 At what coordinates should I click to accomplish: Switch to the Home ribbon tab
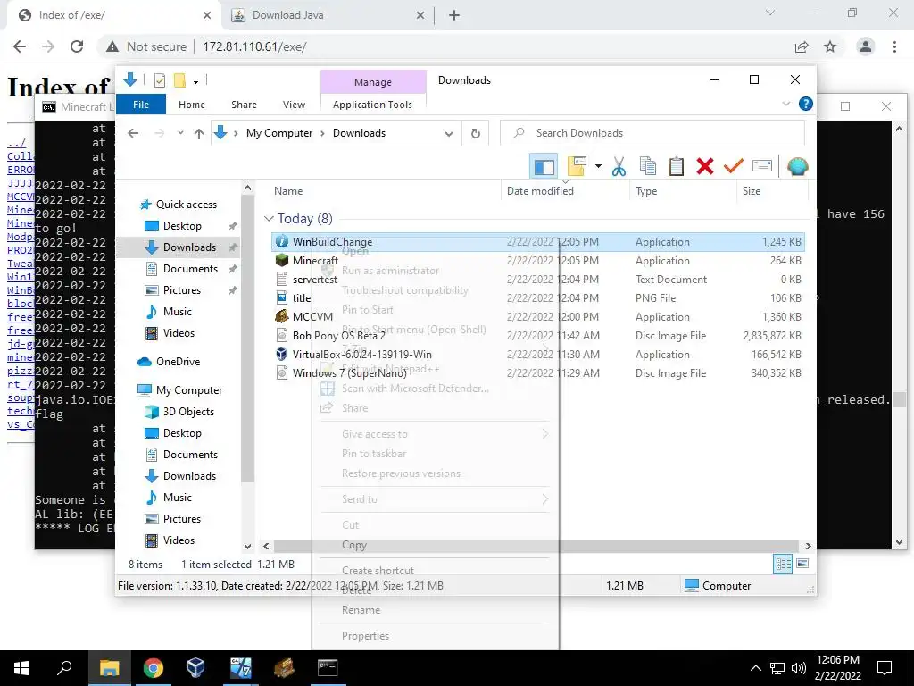pyautogui.click(x=192, y=105)
